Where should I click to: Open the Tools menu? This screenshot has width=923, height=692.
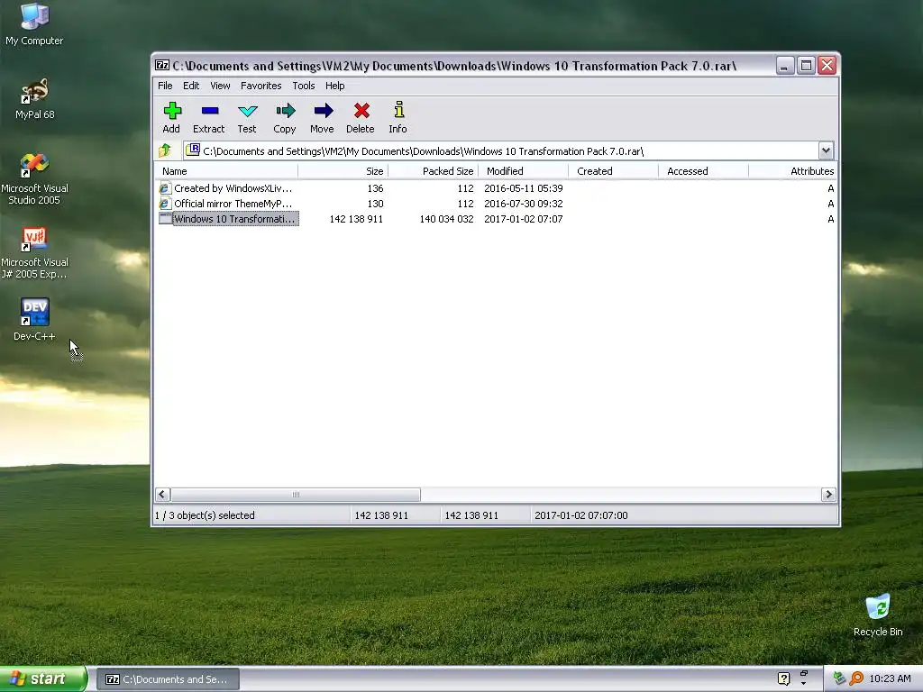point(303,86)
